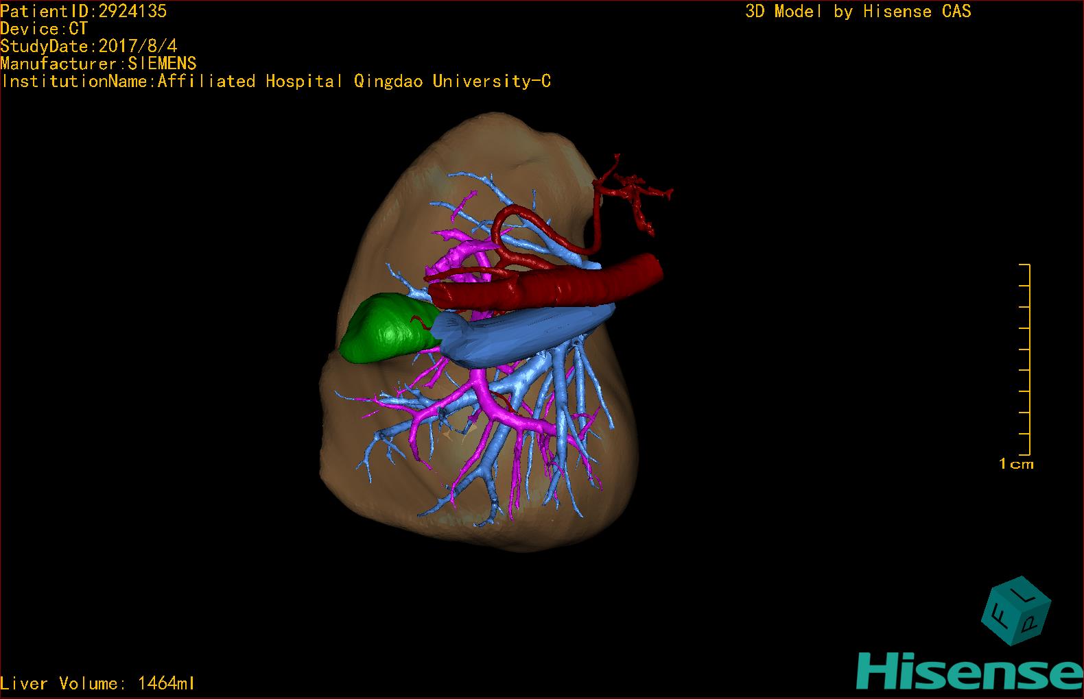Viewport: 1084px width, 699px height.
Task: Select the InstitutionName Affiliated Hospital Qingdao line
Action: pos(276,82)
